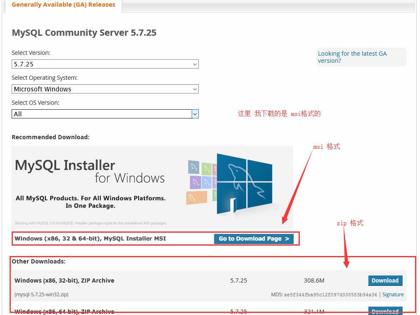The height and width of the screenshot is (315, 420).
Task: Click the Looking for the latest GA version link
Action: 352,57
